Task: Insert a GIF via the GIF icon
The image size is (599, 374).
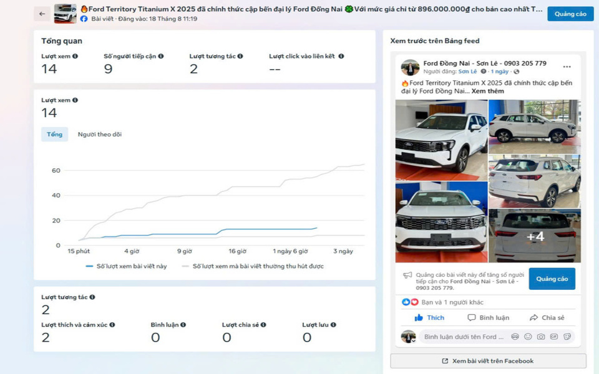Action: click(x=554, y=337)
